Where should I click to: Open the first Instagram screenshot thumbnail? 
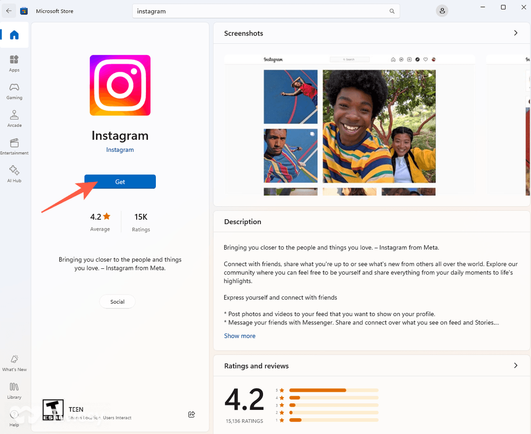click(x=350, y=125)
